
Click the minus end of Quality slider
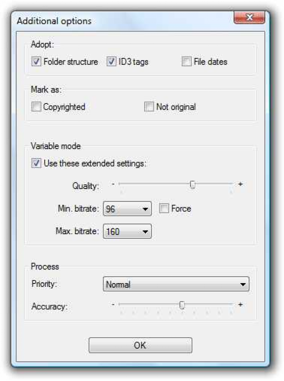(113, 184)
